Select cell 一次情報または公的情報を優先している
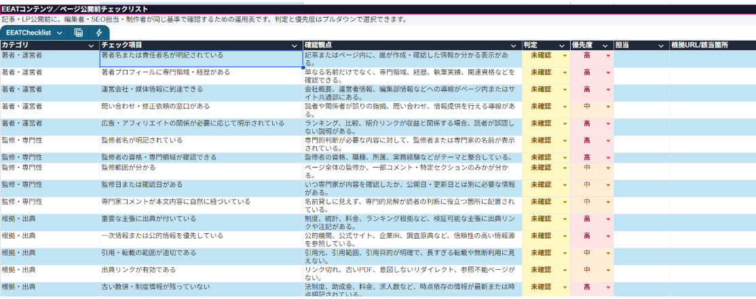 (201, 239)
